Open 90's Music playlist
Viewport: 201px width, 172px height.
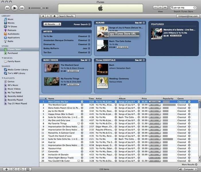[13, 85]
